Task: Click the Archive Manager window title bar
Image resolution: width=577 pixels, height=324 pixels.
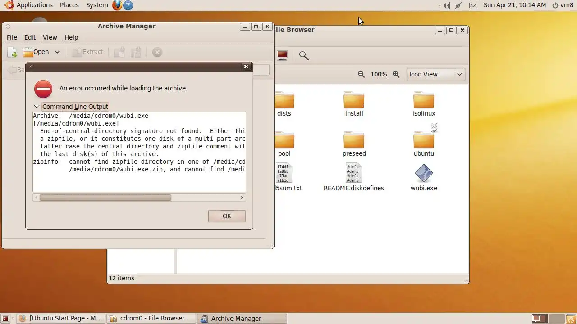Action: pyautogui.click(x=126, y=26)
